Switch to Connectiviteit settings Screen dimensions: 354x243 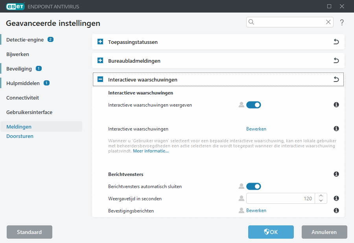(24, 98)
